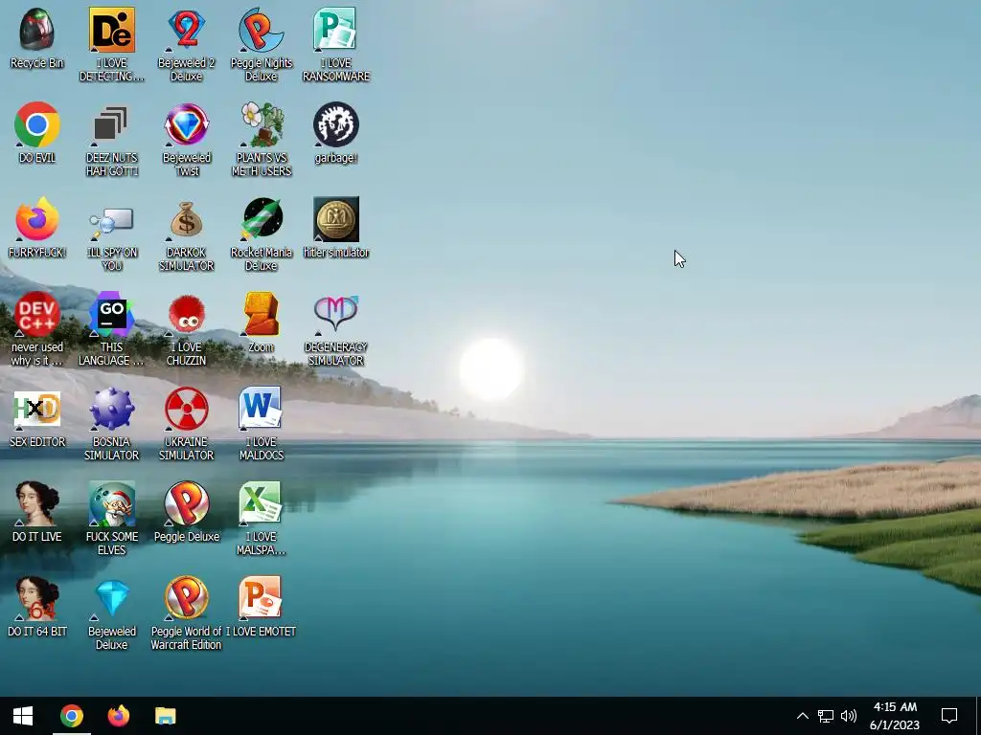The width and height of the screenshot is (981, 735).
Task: Launch Firefox from the taskbar
Action: (x=118, y=716)
